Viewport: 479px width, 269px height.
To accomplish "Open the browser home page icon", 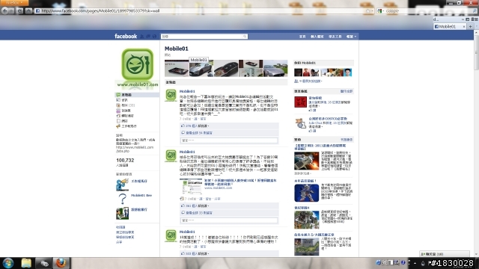I will (x=28, y=11).
